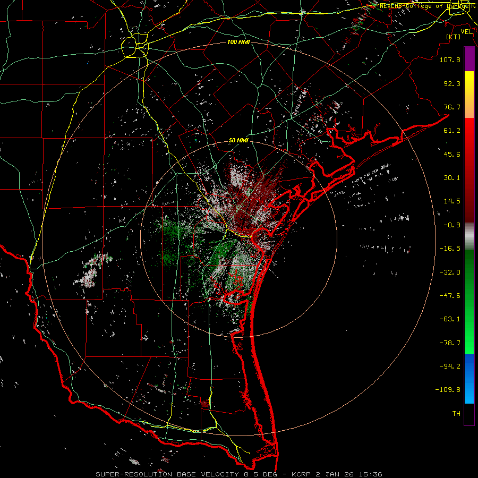Click the TH threshold label

pyautogui.click(x=456, y=414)
